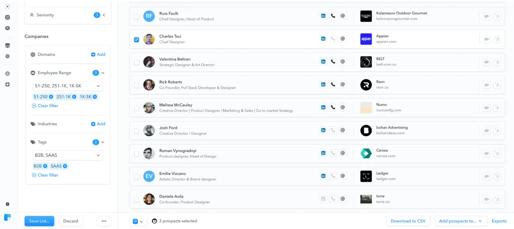Viewport: 514px width, 229px height.
Task: Open Russ Faulk's LinkedIn profile icon
Action: [323, 16]
